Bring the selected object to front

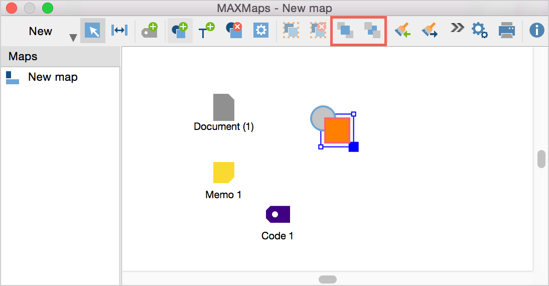pos(345,31)
